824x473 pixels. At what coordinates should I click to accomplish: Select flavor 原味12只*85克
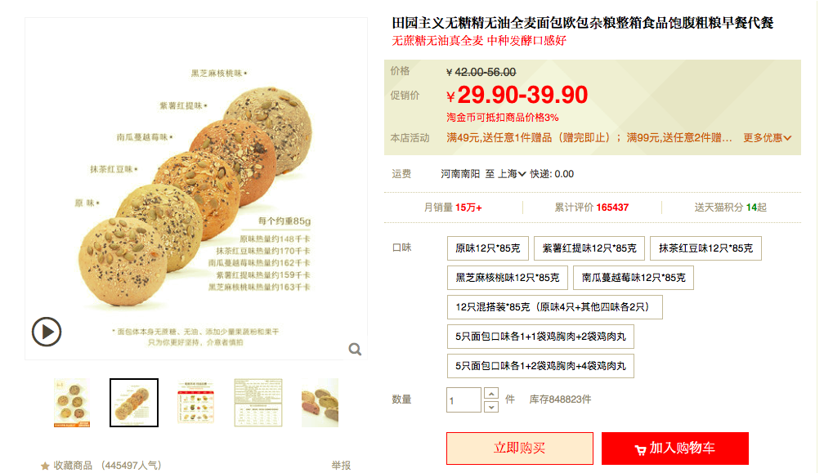(x=488, y=248)
